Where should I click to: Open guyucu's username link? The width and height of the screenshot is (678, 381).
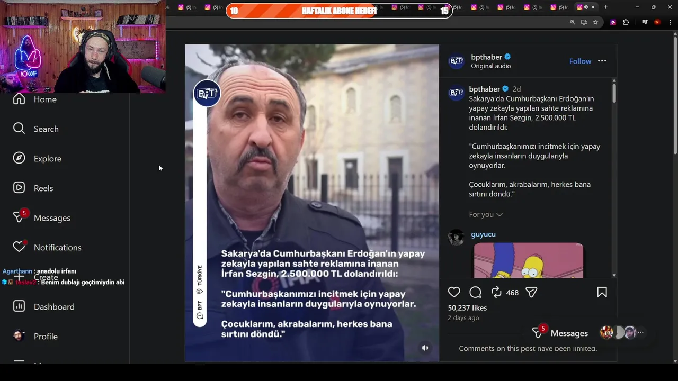(483, 234)
